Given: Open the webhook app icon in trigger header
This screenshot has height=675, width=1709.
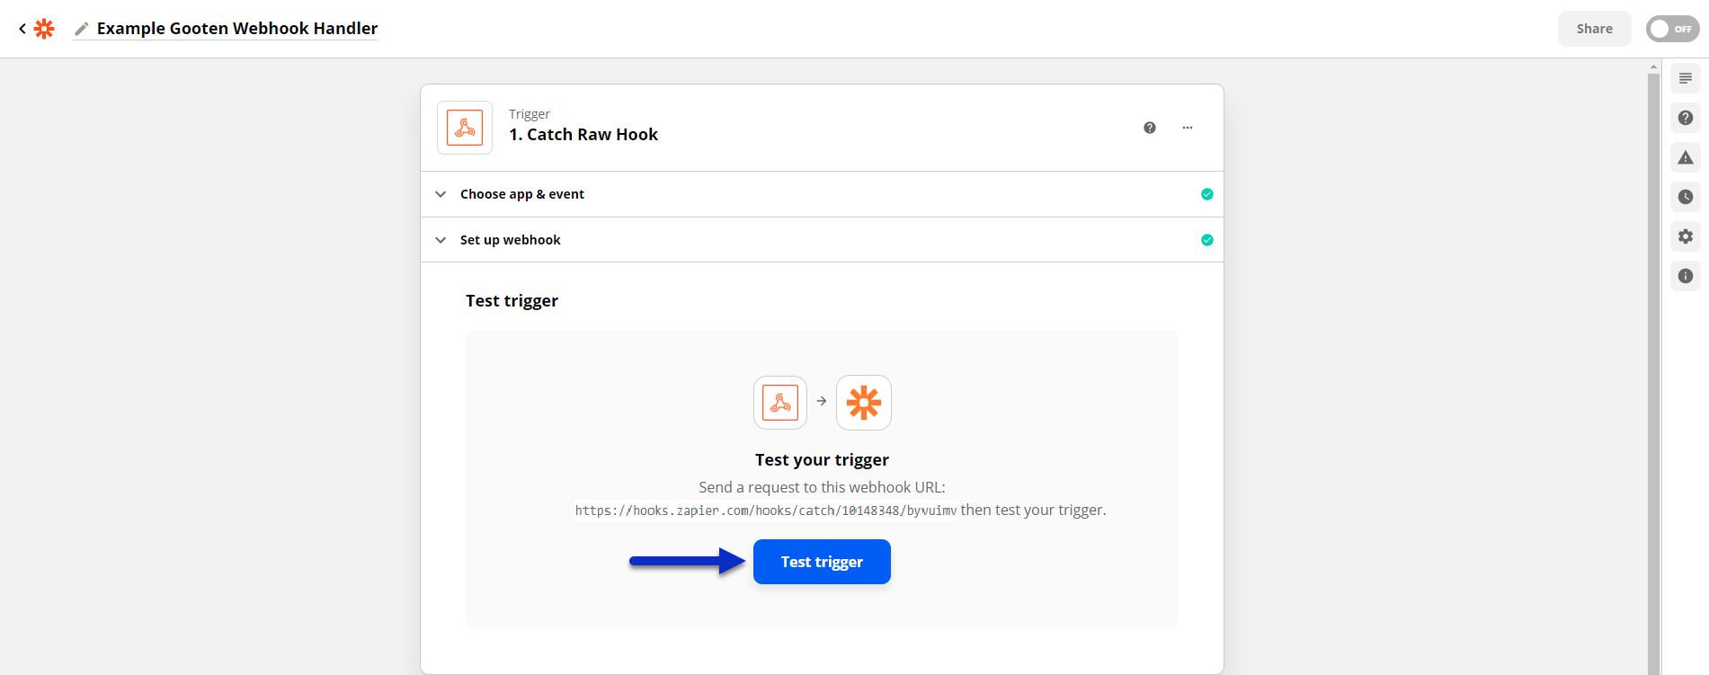Looking at the screenshot, I should tap(465, 128).
